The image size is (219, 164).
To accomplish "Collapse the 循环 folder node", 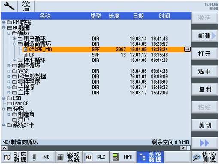I will (x=9, y=33).
